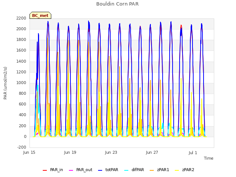
Task: Click the 1400 y-axis tick label
Action: click(x=21, y=62)
